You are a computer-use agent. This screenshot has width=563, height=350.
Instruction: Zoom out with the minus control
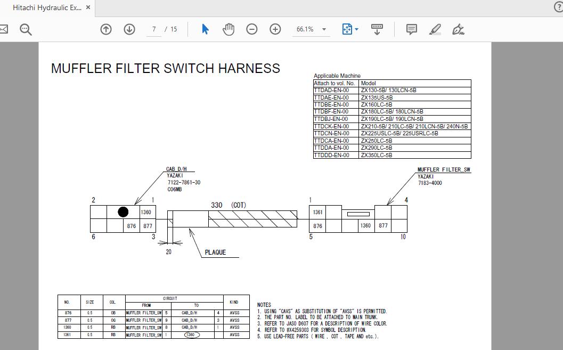tap(252, 29)
